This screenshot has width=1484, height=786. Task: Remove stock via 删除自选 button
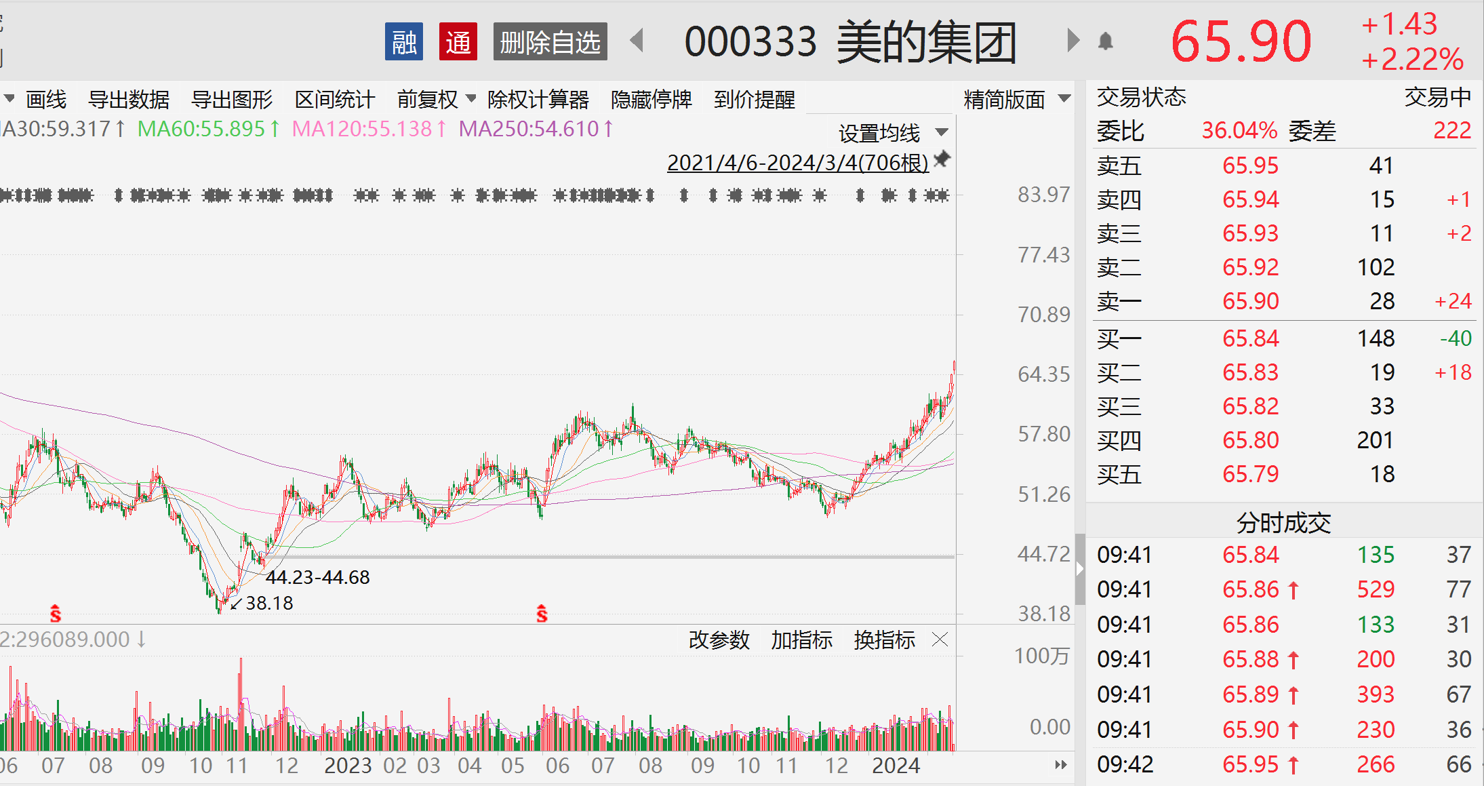[x=550, y=42]
